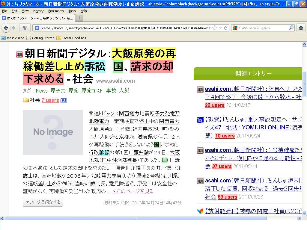Click the Asahi favicon beside もんじゅ炉内 entry
The width and height of the screenshot is (307, 230).
(200, 181)
